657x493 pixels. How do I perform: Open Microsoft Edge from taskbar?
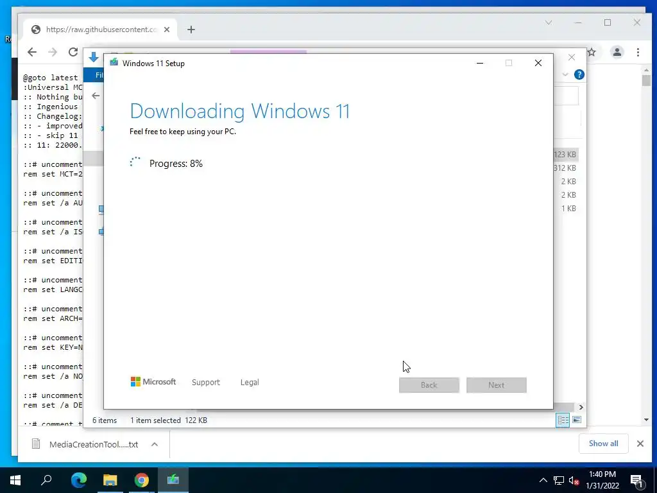click(79, 480)
